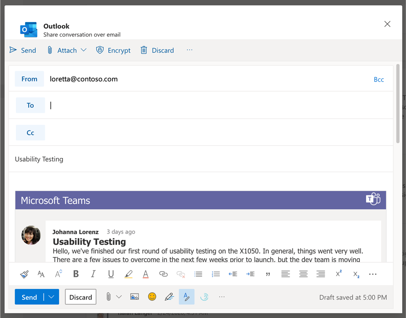Open the font size icon
The height and width of the screenshot is (318, 406).
click(x=59, y=274)
